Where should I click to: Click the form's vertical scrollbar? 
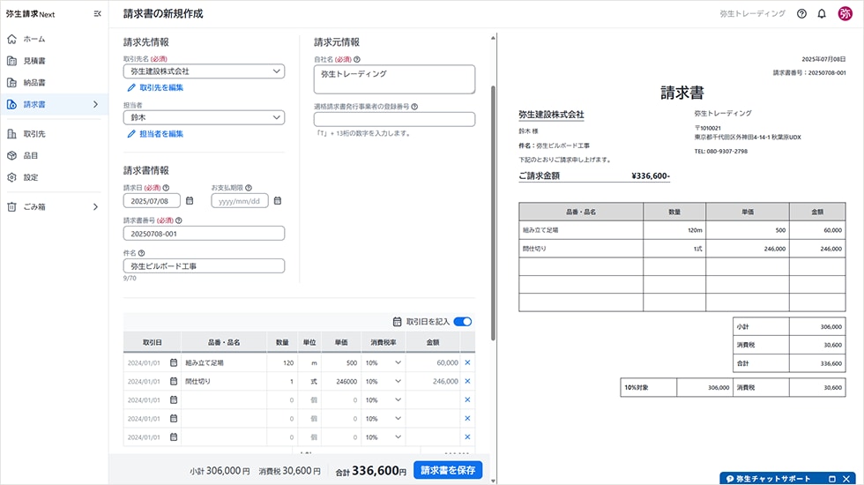[x=493, y=212]
